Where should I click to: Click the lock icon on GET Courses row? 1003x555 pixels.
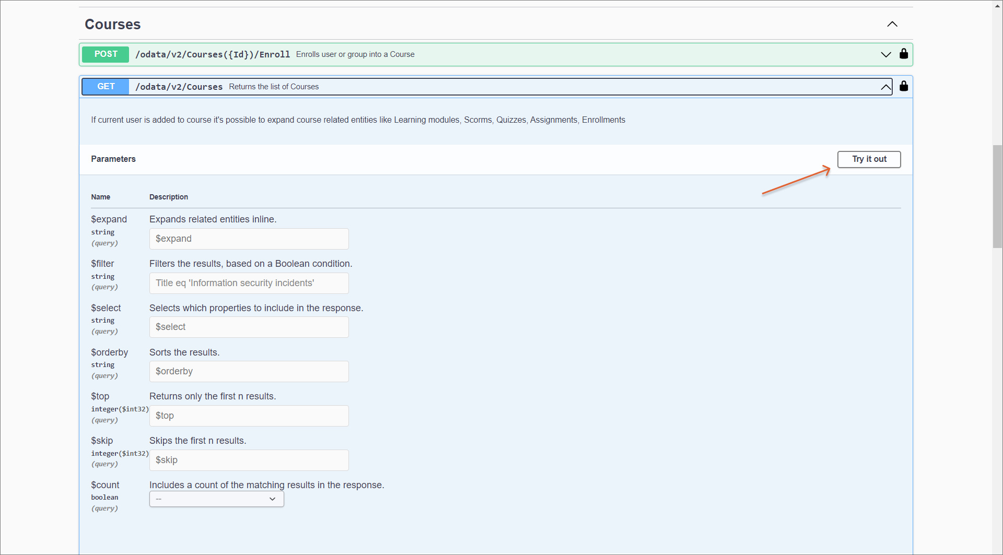[903, 86]
